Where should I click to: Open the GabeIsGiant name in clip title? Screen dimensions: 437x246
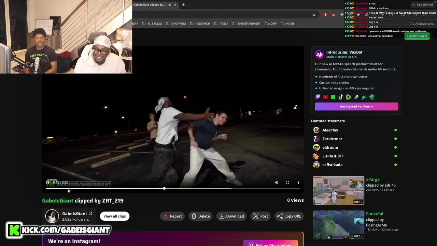coord(58,201)
